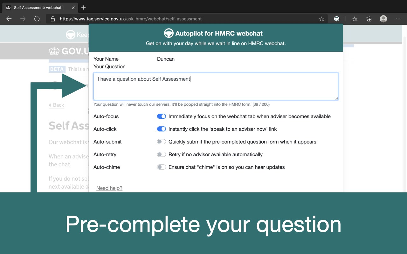Click the 'Autopilot for HMRC webchat' heading
407x254 pixels.
point(219,33)
